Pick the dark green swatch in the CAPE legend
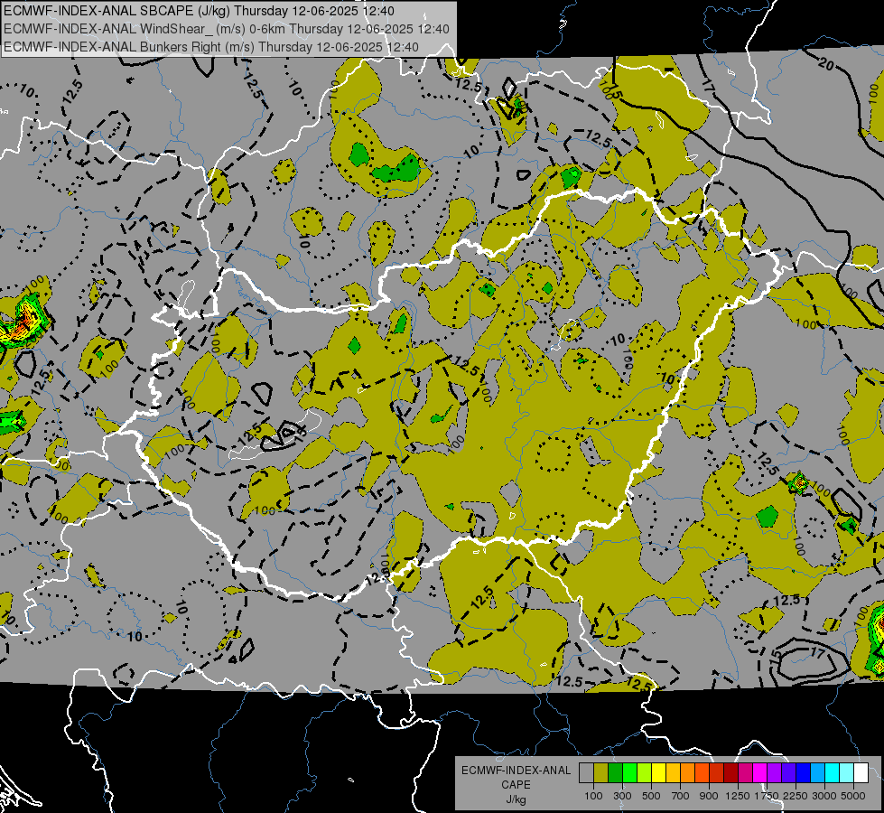This screenshot has width=884, height=813. coord(615,773)
